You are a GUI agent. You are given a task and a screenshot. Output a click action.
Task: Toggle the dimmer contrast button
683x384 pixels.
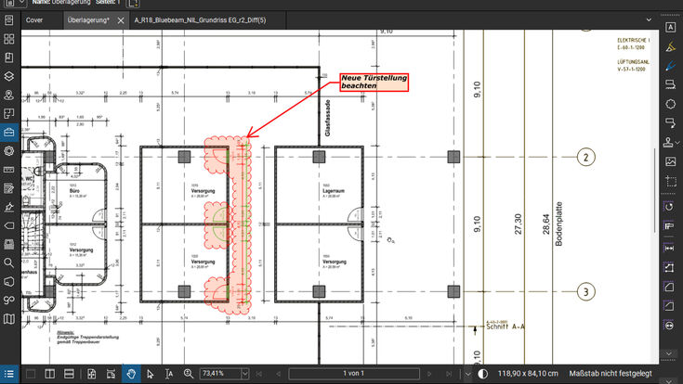482,374
